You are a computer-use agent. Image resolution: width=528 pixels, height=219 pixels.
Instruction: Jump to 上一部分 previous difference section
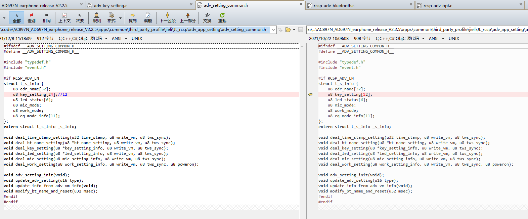pos(188,18)
